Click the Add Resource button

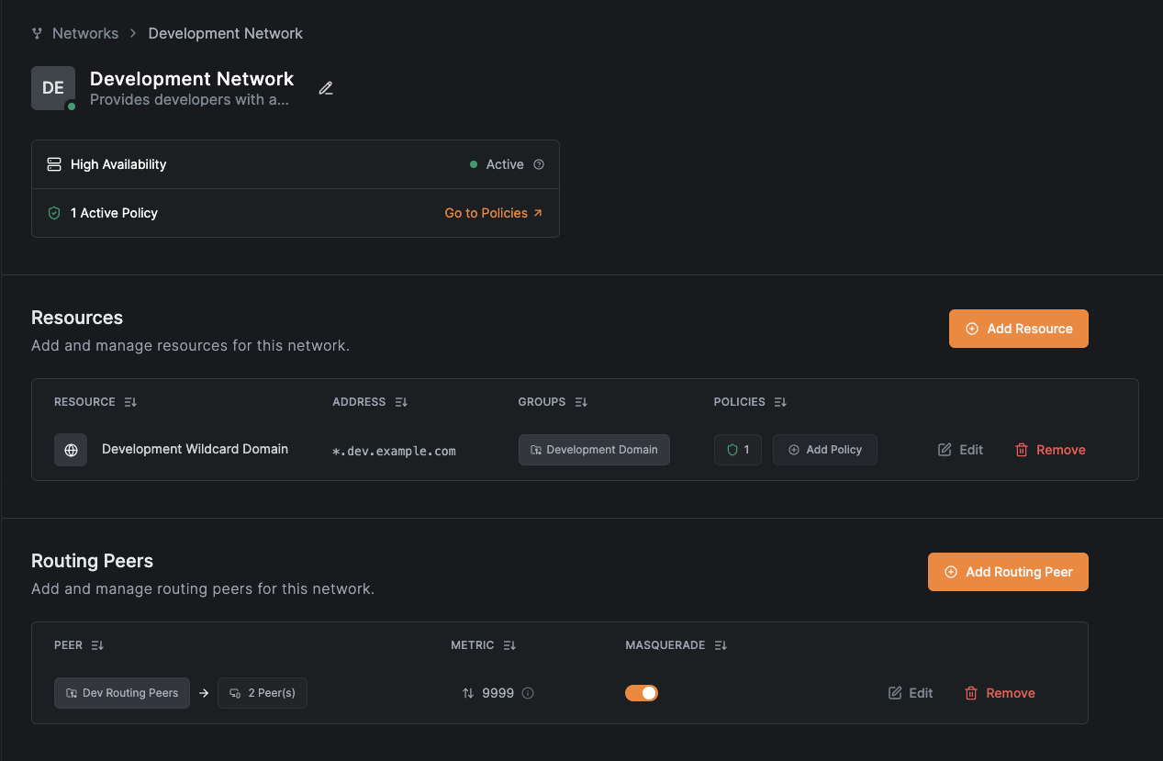(x=1018, y=328)
